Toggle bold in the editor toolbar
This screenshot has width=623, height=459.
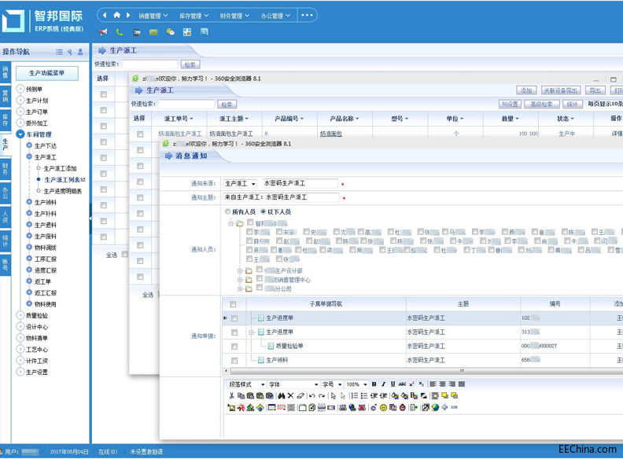click(x=374, y=384)
